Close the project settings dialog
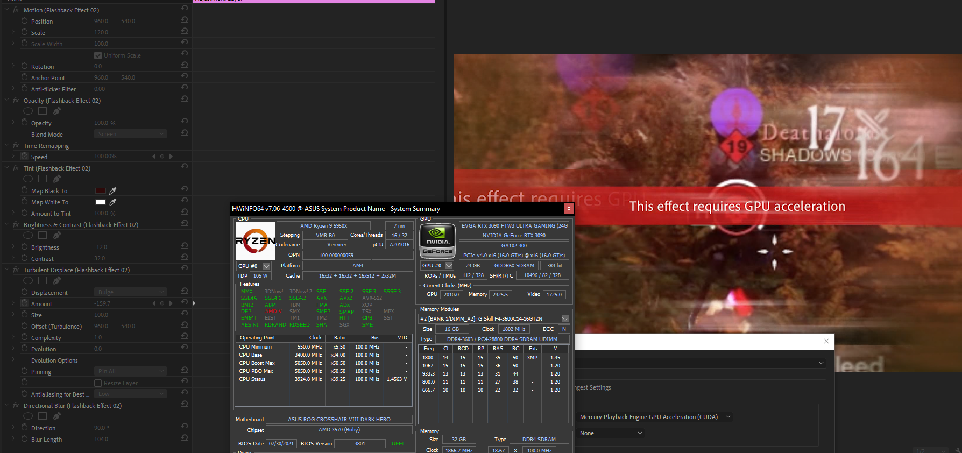 (826, 341)
